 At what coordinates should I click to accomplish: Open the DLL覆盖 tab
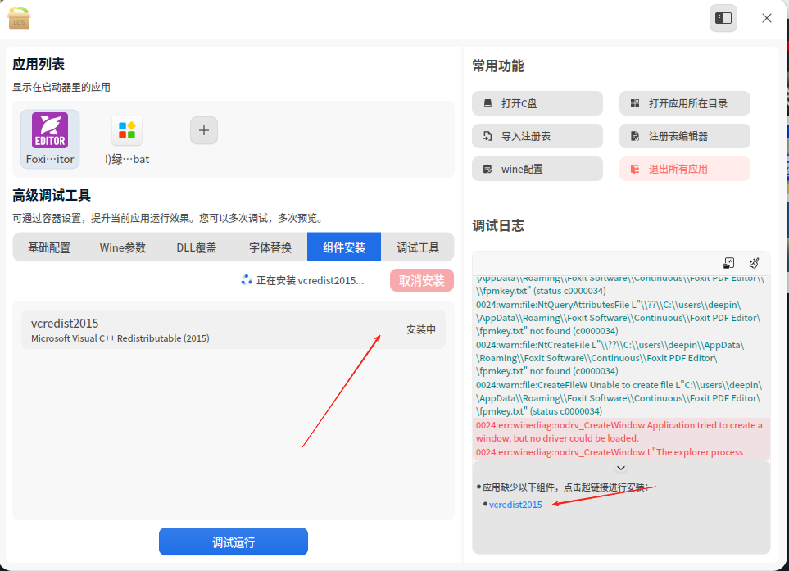(197, 247)
